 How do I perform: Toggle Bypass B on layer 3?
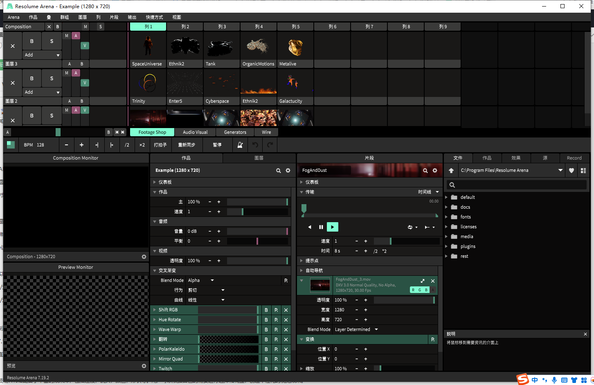(x=32, y=41)
